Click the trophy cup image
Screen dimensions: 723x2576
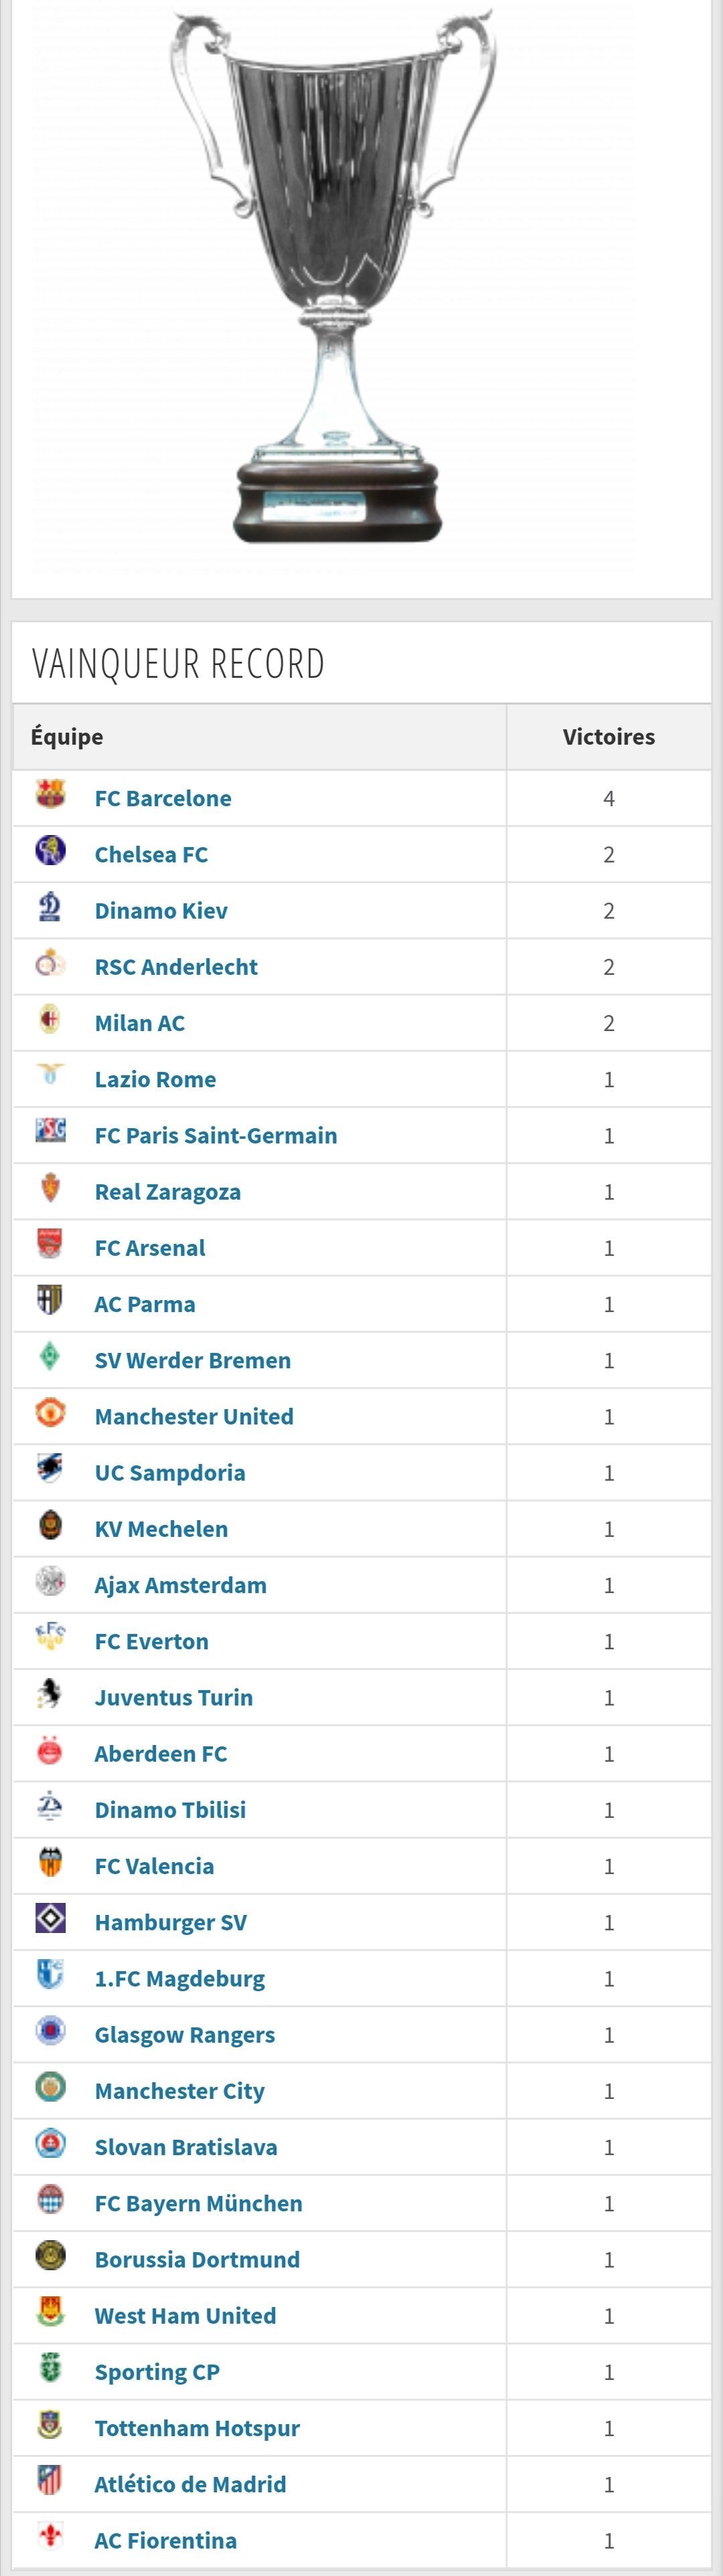click(334, 278)
